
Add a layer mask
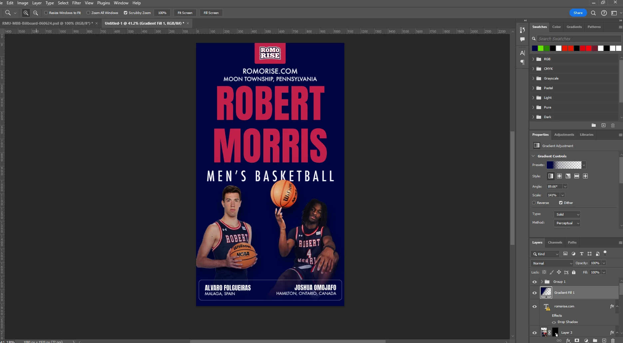click(577, 340)
